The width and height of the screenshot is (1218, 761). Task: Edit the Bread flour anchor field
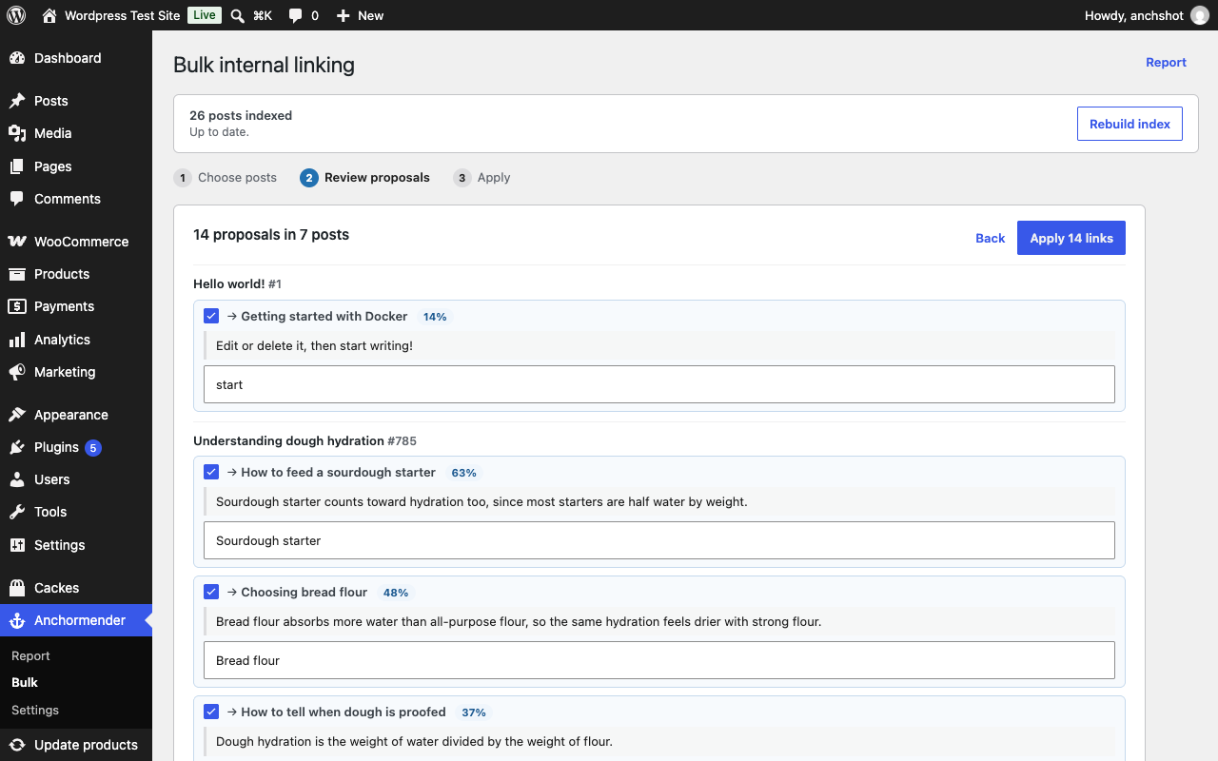coord(659,660)
